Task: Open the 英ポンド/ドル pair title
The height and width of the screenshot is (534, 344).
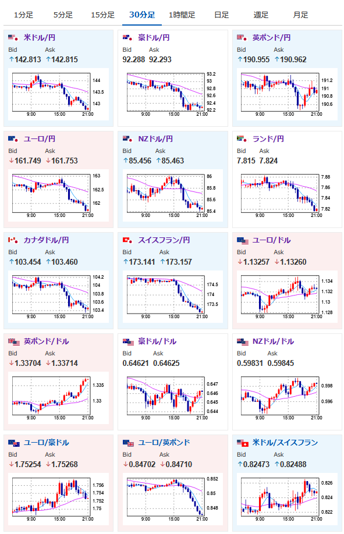Action: click(x=46, y=341)
